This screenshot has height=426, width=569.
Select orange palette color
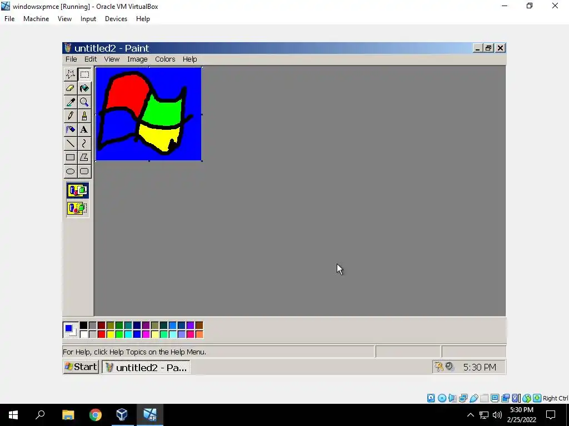point(199,334)
